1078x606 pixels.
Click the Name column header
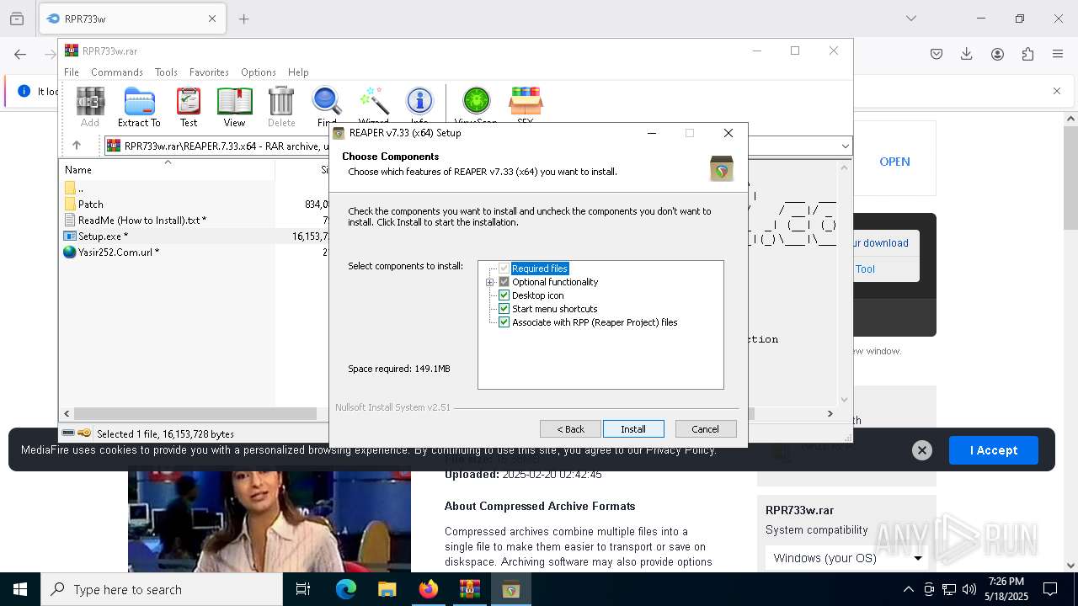pos(167,169)
